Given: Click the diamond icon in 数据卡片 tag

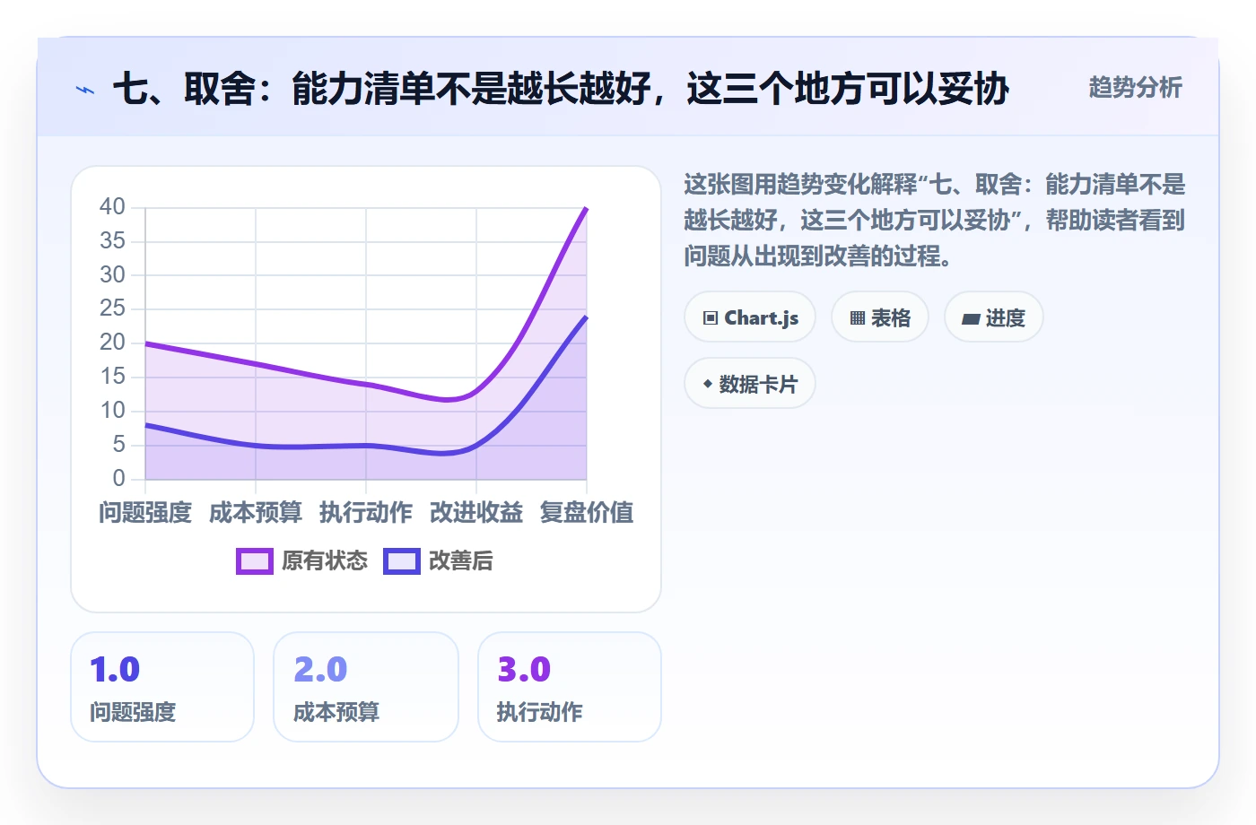Looking at the screenshot, I should [708, 384].
